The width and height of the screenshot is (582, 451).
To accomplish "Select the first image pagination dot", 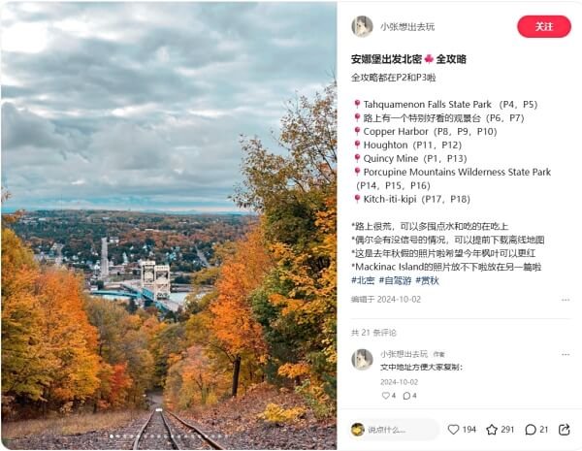I will click(x=112, y=436).
